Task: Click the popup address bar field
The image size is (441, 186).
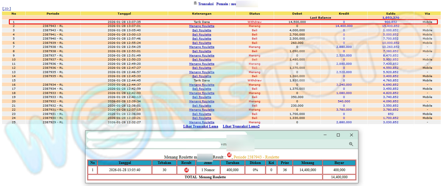Action: pyautogui.click(x=154, y=144)
